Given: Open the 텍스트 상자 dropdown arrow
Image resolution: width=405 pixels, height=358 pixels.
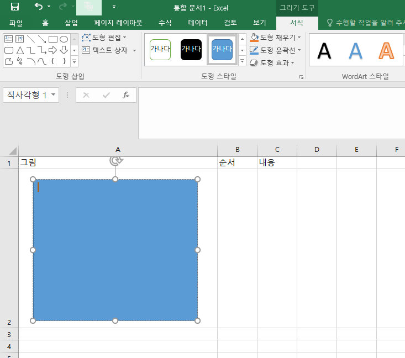Looking at the screenshot, I should pos(134,50).
